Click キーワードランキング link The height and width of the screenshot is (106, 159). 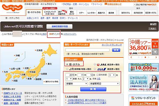(x=112, y=45)
